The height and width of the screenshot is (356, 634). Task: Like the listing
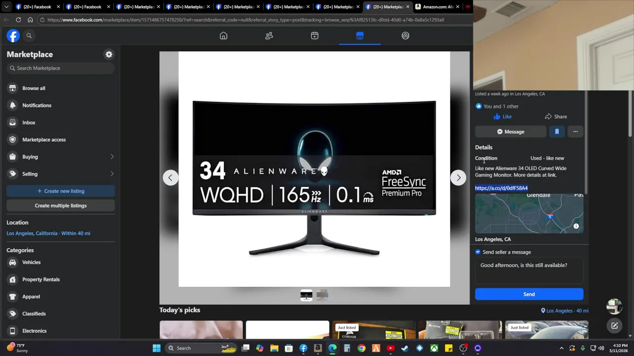click(x=503, y=117)
